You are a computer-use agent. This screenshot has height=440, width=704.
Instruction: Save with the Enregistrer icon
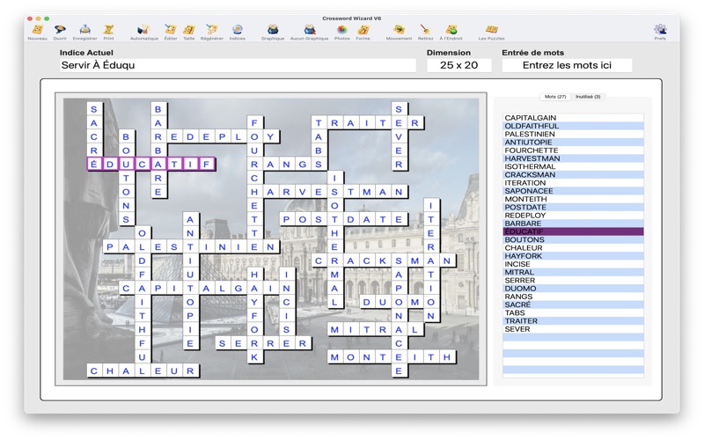click(x=84, y=30)
